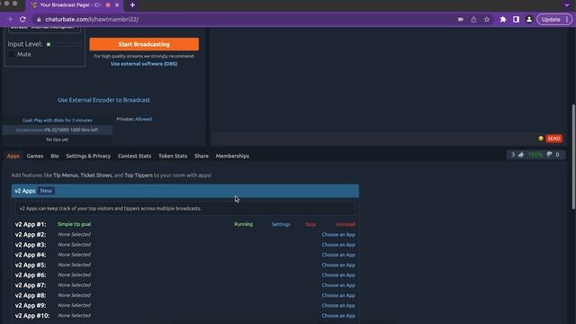The image size is (576, 324).
Task: Switch to the Share tab
Action: 202,156
